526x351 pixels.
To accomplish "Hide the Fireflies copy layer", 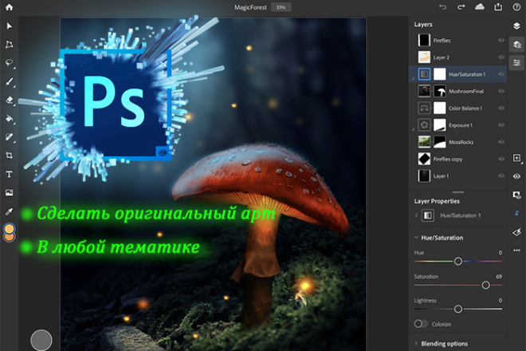I will click(x=501, y=159).
